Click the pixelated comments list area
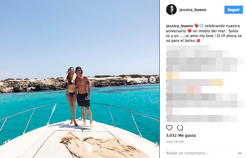246x158 pixels. pos(205,84)
